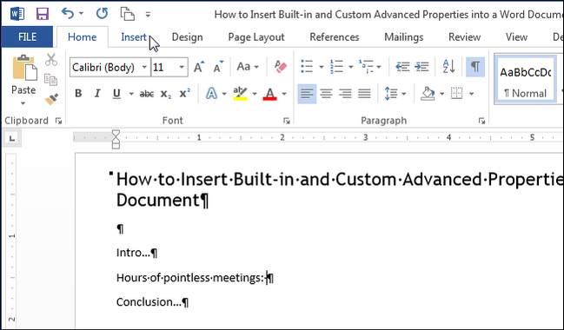Open the View tab
Viewport: 564px width, 330px height.
[x=516, y=37]
